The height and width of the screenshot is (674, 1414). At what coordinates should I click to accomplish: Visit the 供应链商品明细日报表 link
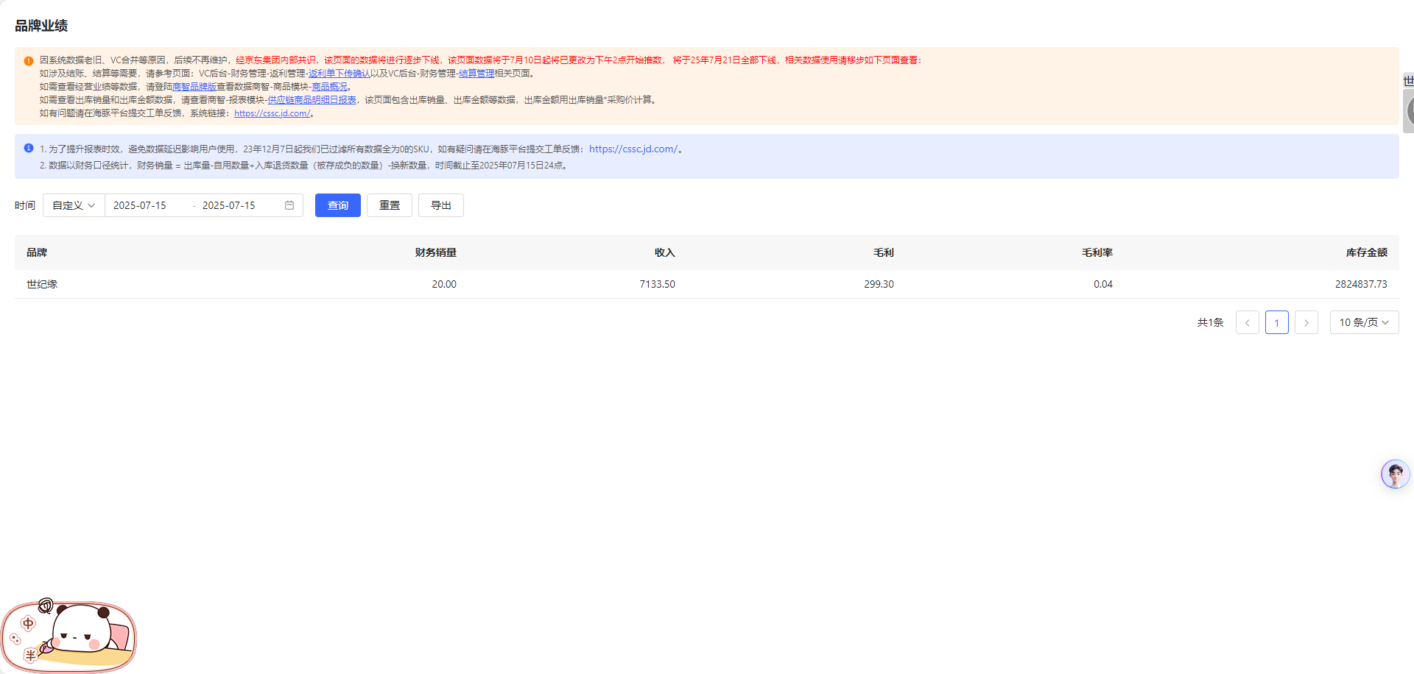pyautogui.click(x=312, y=100)
